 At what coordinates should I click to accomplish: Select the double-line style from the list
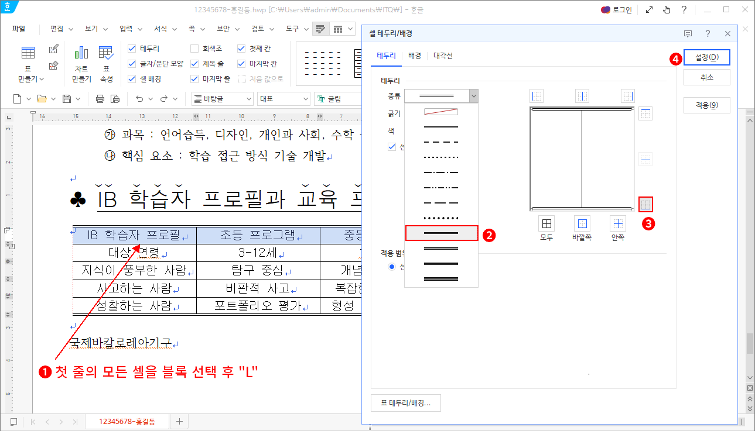click(441, 233)
